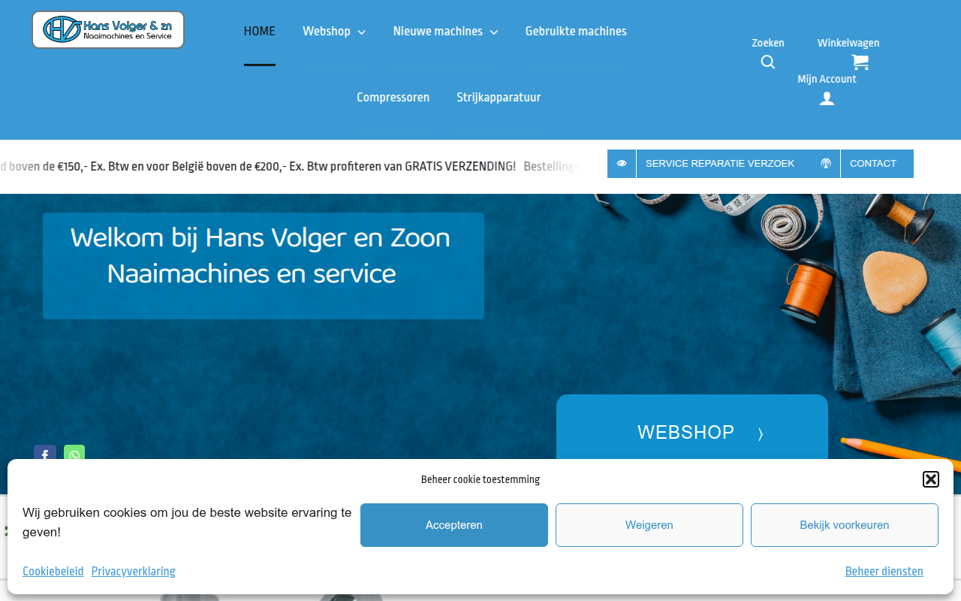Open the Strijkapparatuur menu item
This screenshot has width=961, height=601.
click(499, 98)
